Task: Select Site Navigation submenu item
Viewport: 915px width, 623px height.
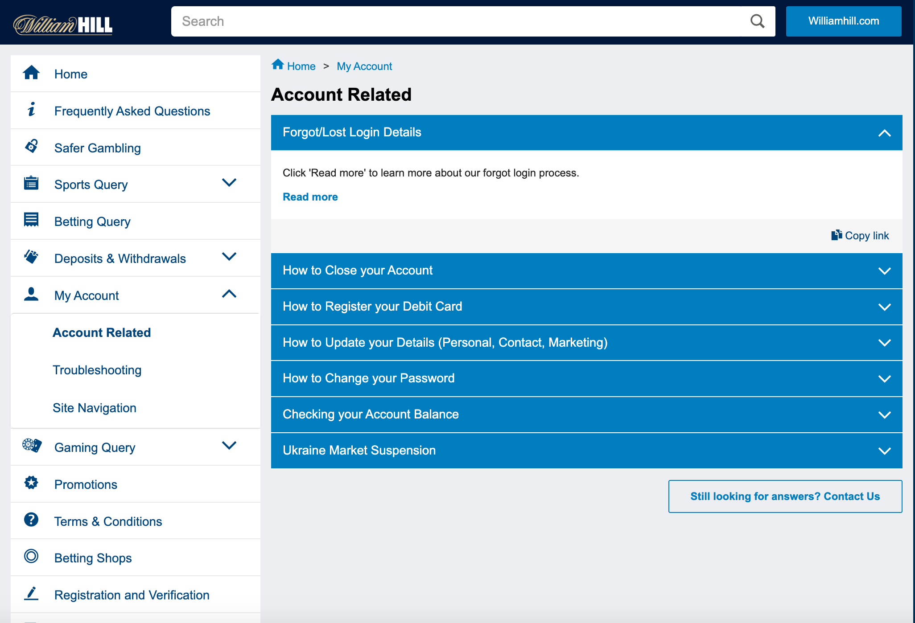Action: click(95, 408)
